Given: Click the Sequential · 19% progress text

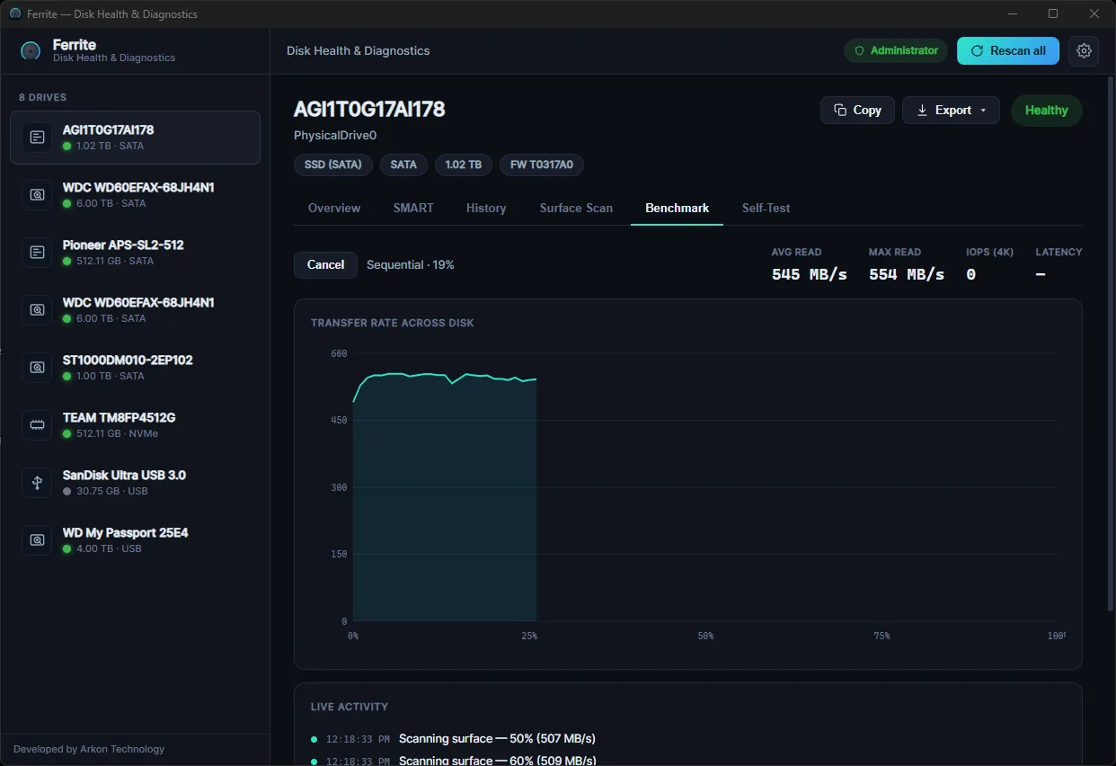Looking at the screenshot, I should click(x=411, y=265).
